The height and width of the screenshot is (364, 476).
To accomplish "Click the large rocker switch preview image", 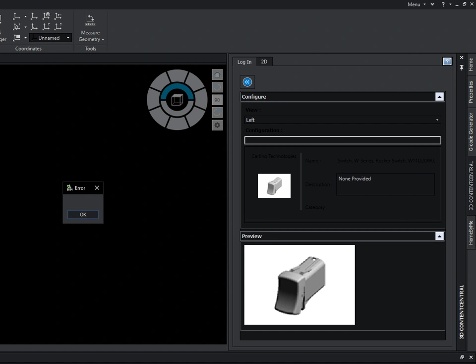I will click(x=299, y=285).
